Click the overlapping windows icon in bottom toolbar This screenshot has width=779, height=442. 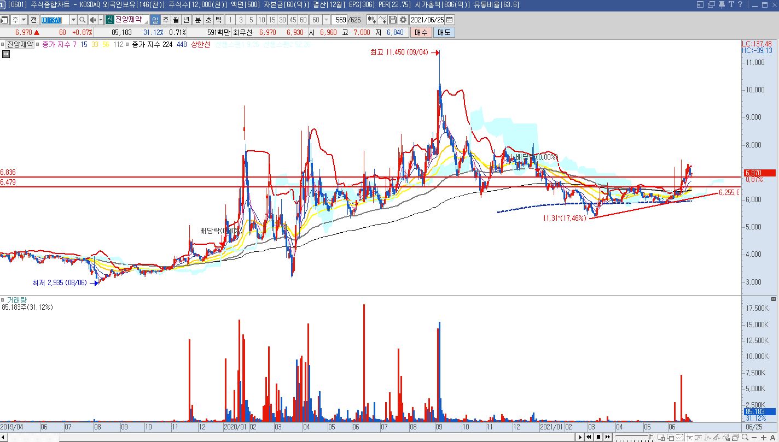click(671, 437)
